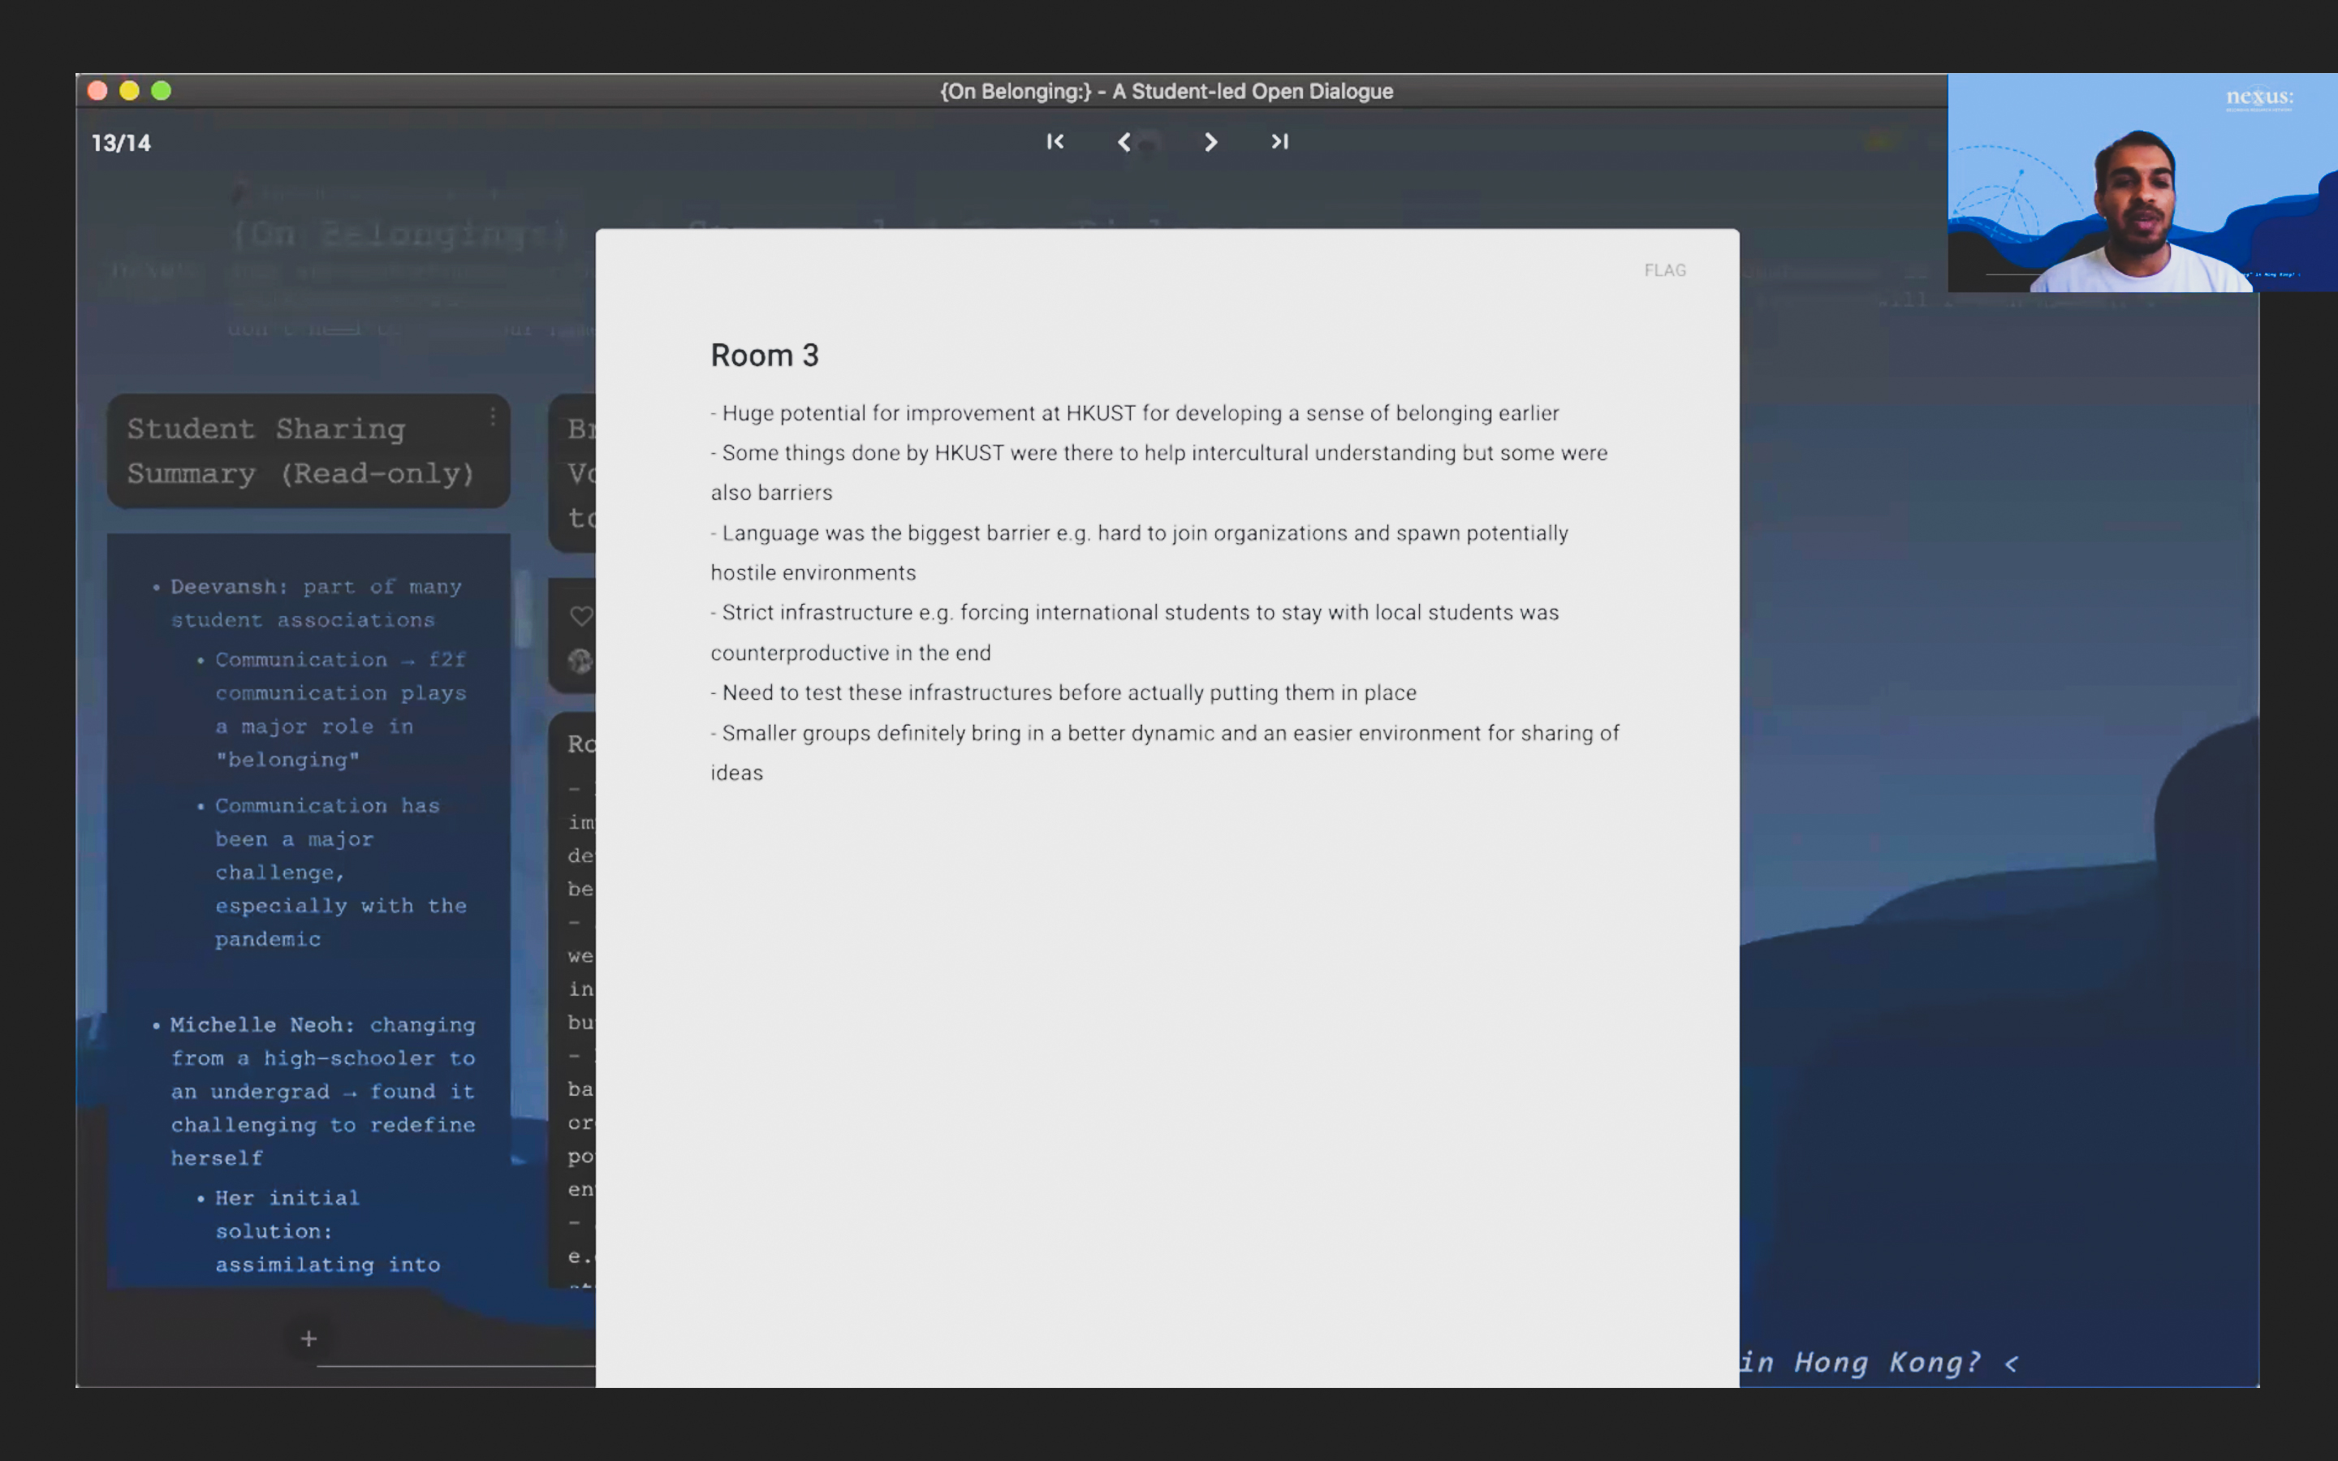2338x1461 pixels.
Task: Click the 'Language was the biggest barrier' line
Action: [1139, 553]
